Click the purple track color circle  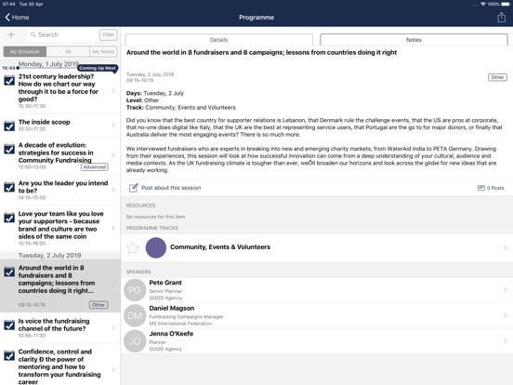coord(156,247)
